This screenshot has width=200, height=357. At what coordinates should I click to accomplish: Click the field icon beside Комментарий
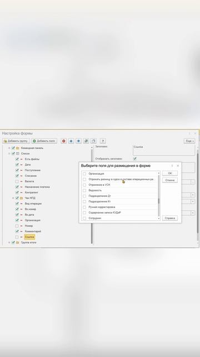pyautogui.click(x=22, y=231)
